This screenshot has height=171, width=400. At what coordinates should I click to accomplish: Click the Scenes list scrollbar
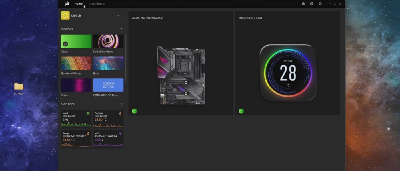coord(125,58)
